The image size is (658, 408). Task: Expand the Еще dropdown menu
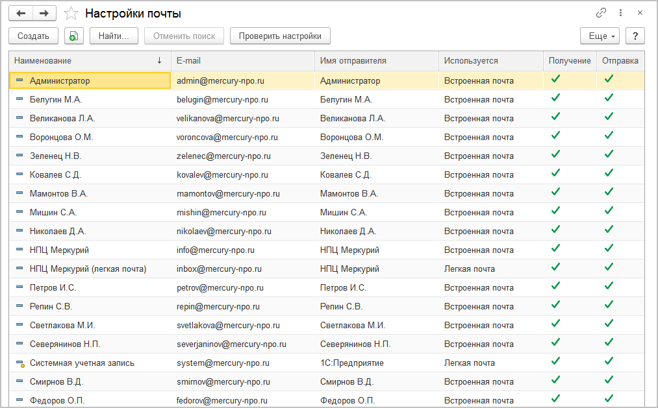coord(600,36)
